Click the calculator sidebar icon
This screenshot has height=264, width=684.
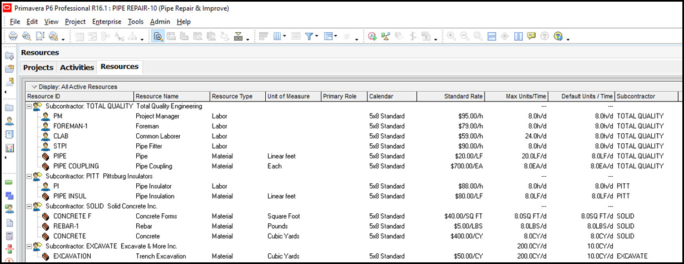(9, 236)
